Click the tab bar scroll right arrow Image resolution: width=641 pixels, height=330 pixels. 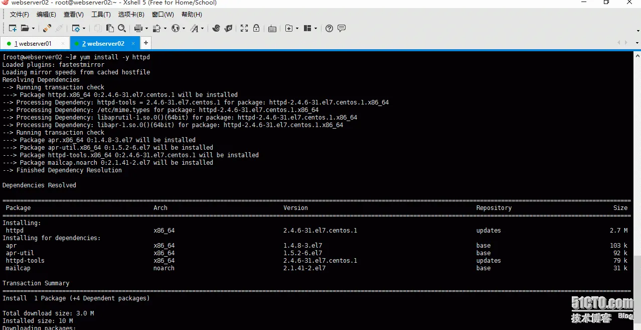[626, 43]
